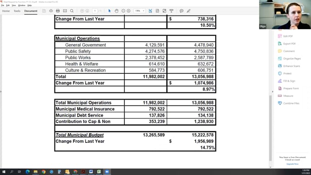Screen dimensions: 311x175
Task: Click the print icon in the toolbar
Action: pos(58,11)
